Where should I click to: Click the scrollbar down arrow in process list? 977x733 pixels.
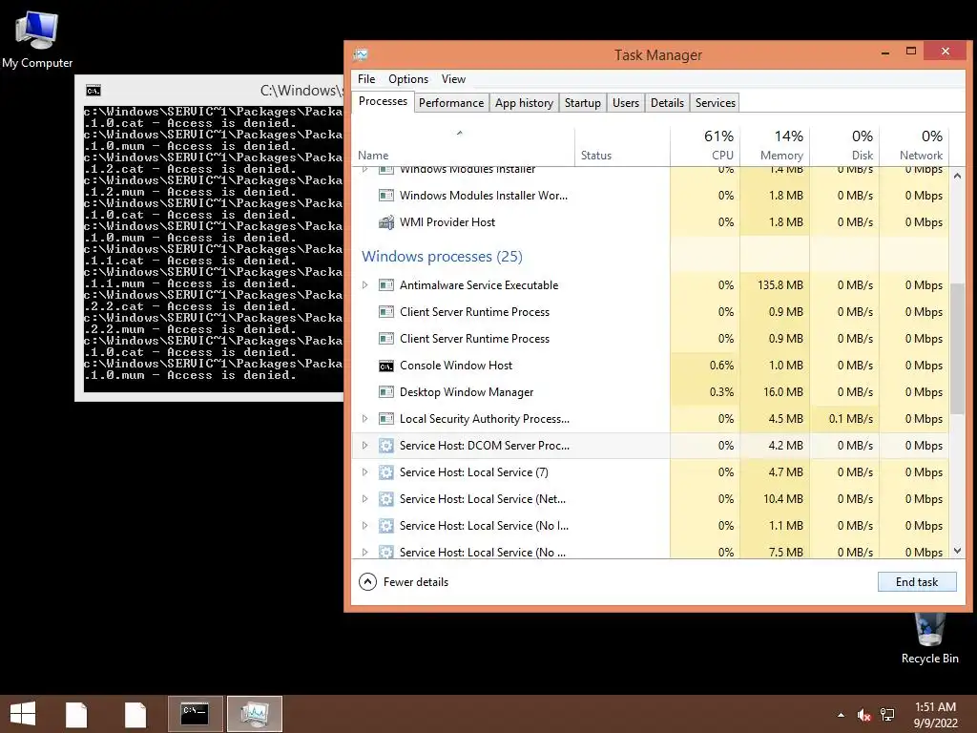[957, 551]
